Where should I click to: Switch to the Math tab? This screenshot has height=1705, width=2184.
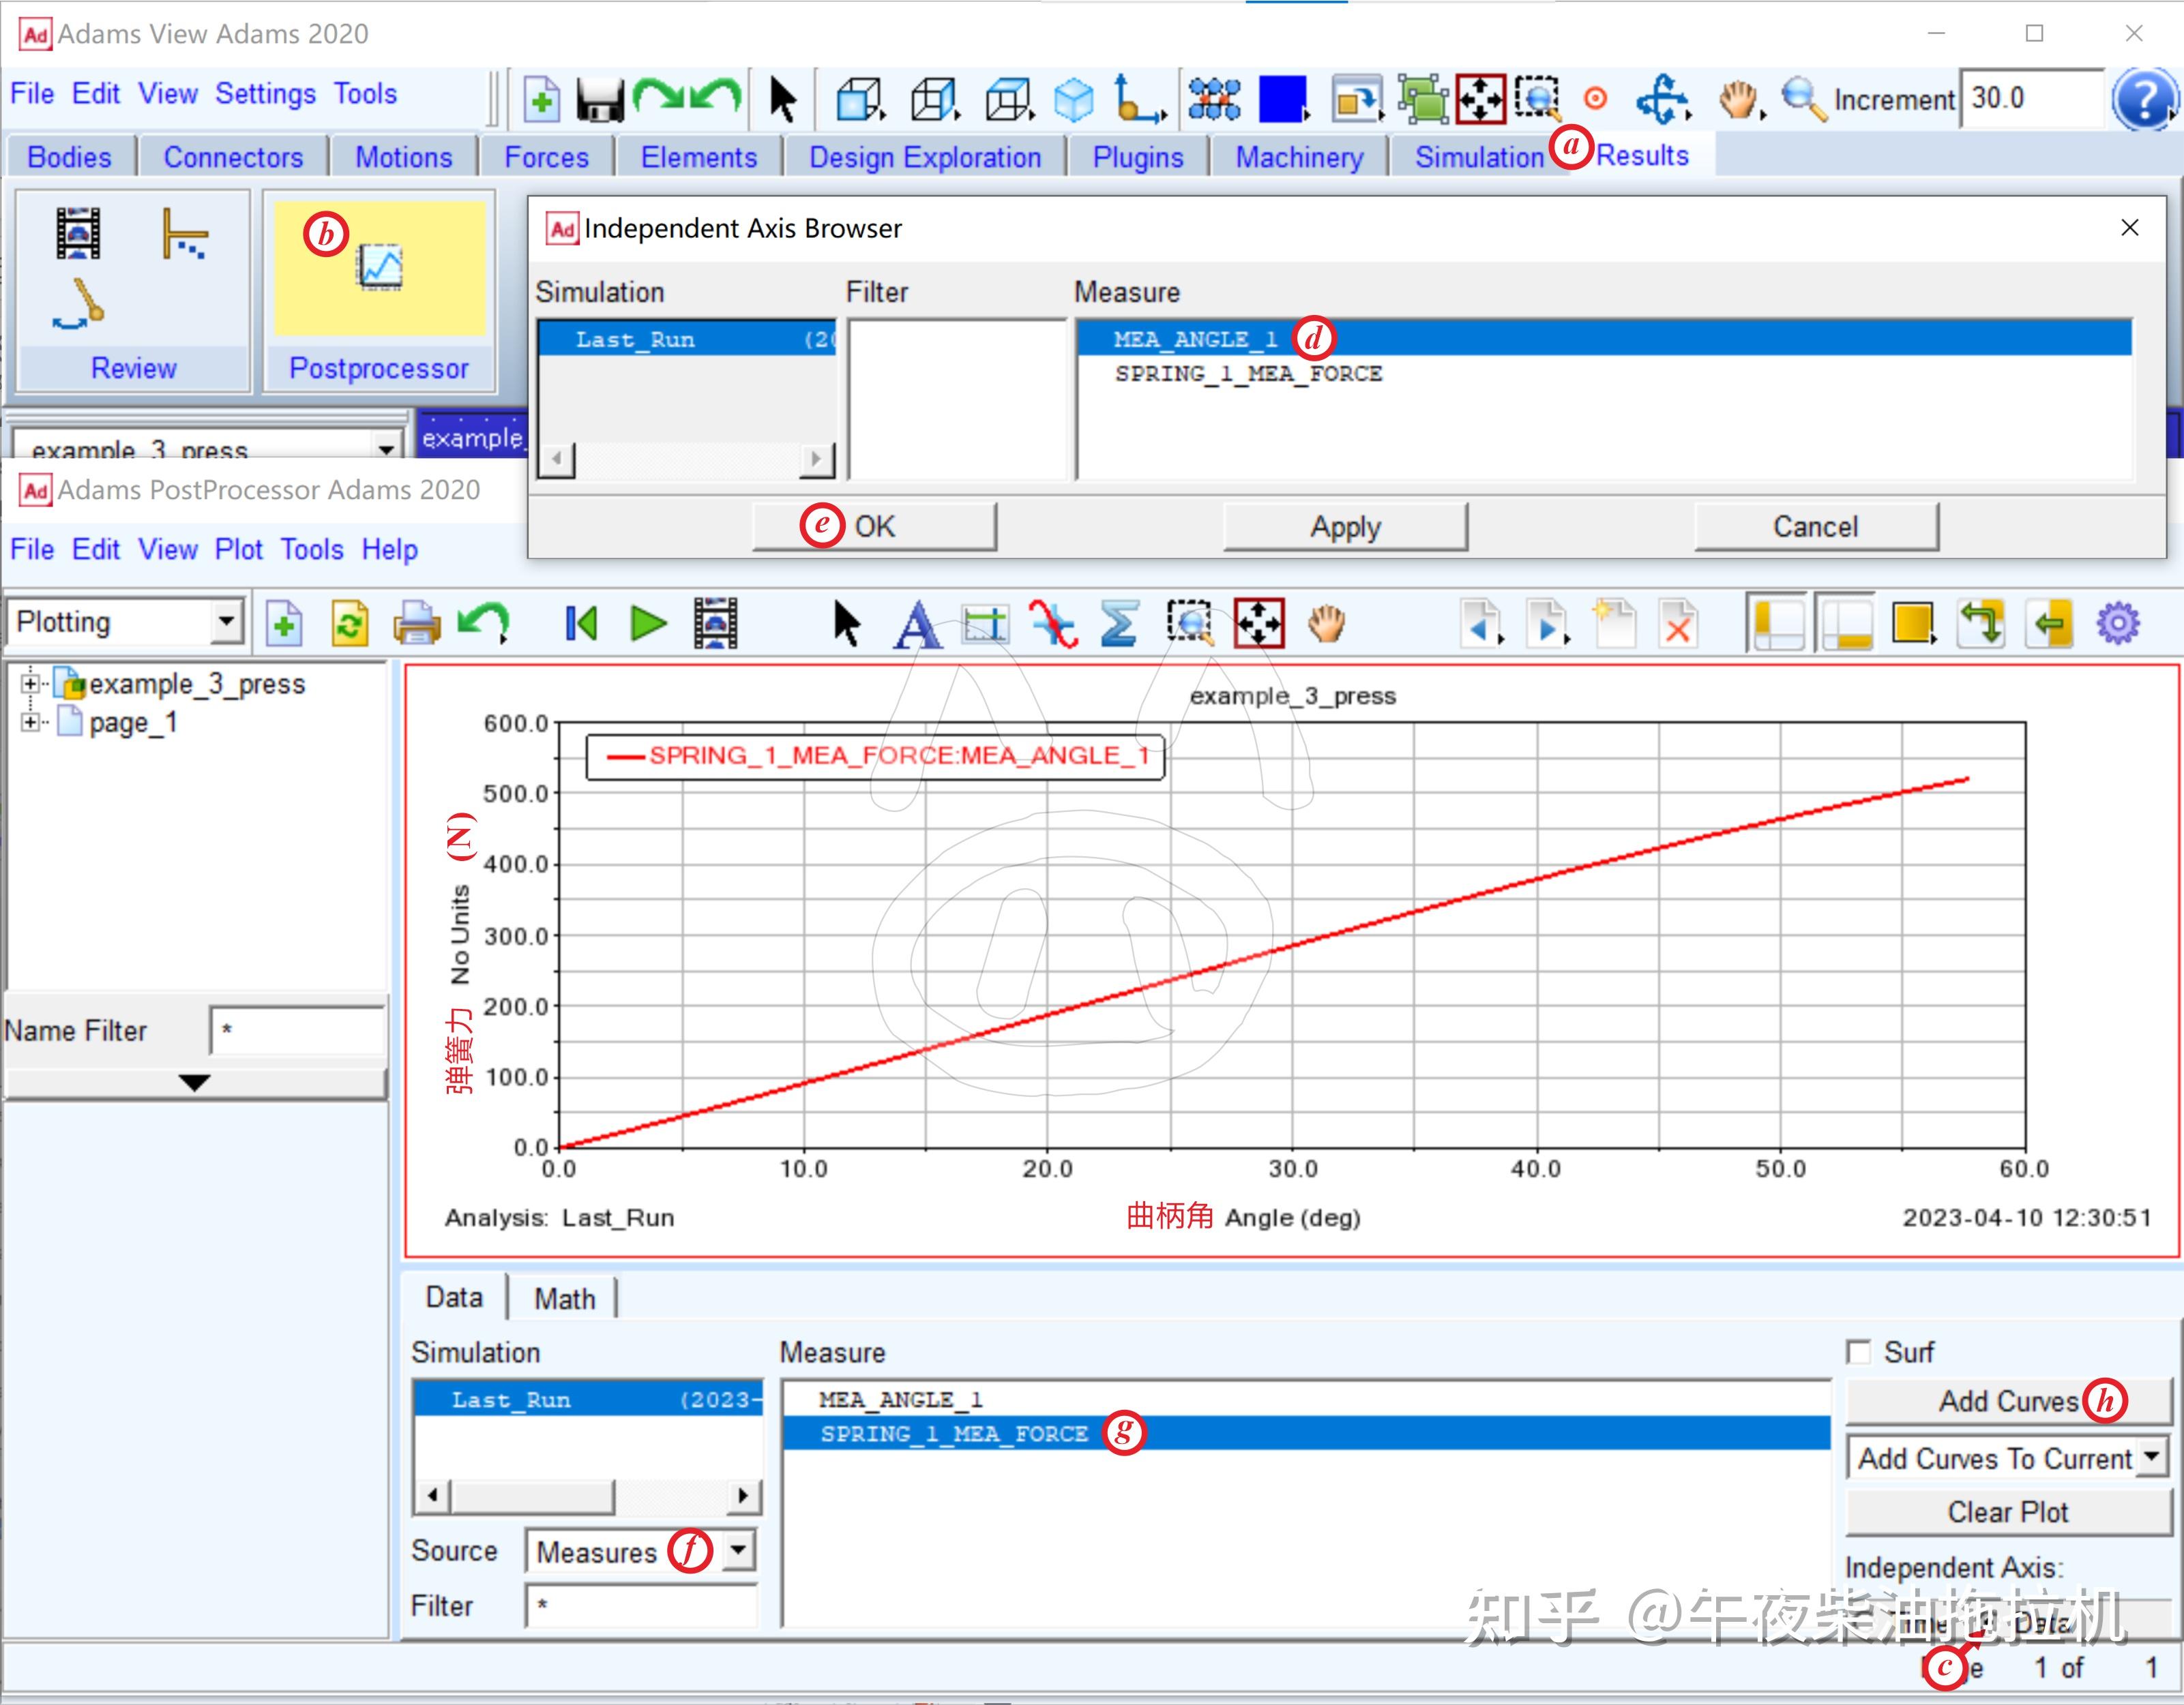point(564,1298)
